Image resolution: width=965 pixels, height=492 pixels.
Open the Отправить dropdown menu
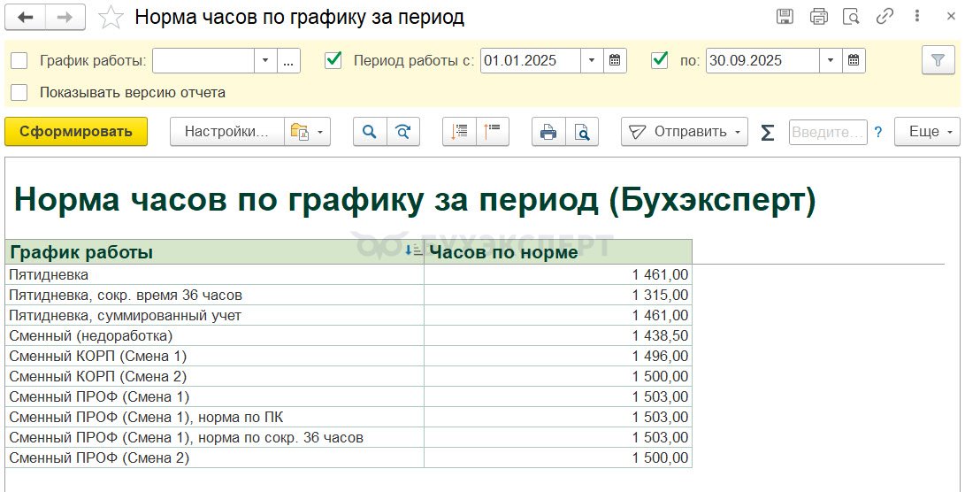(685, 132)
